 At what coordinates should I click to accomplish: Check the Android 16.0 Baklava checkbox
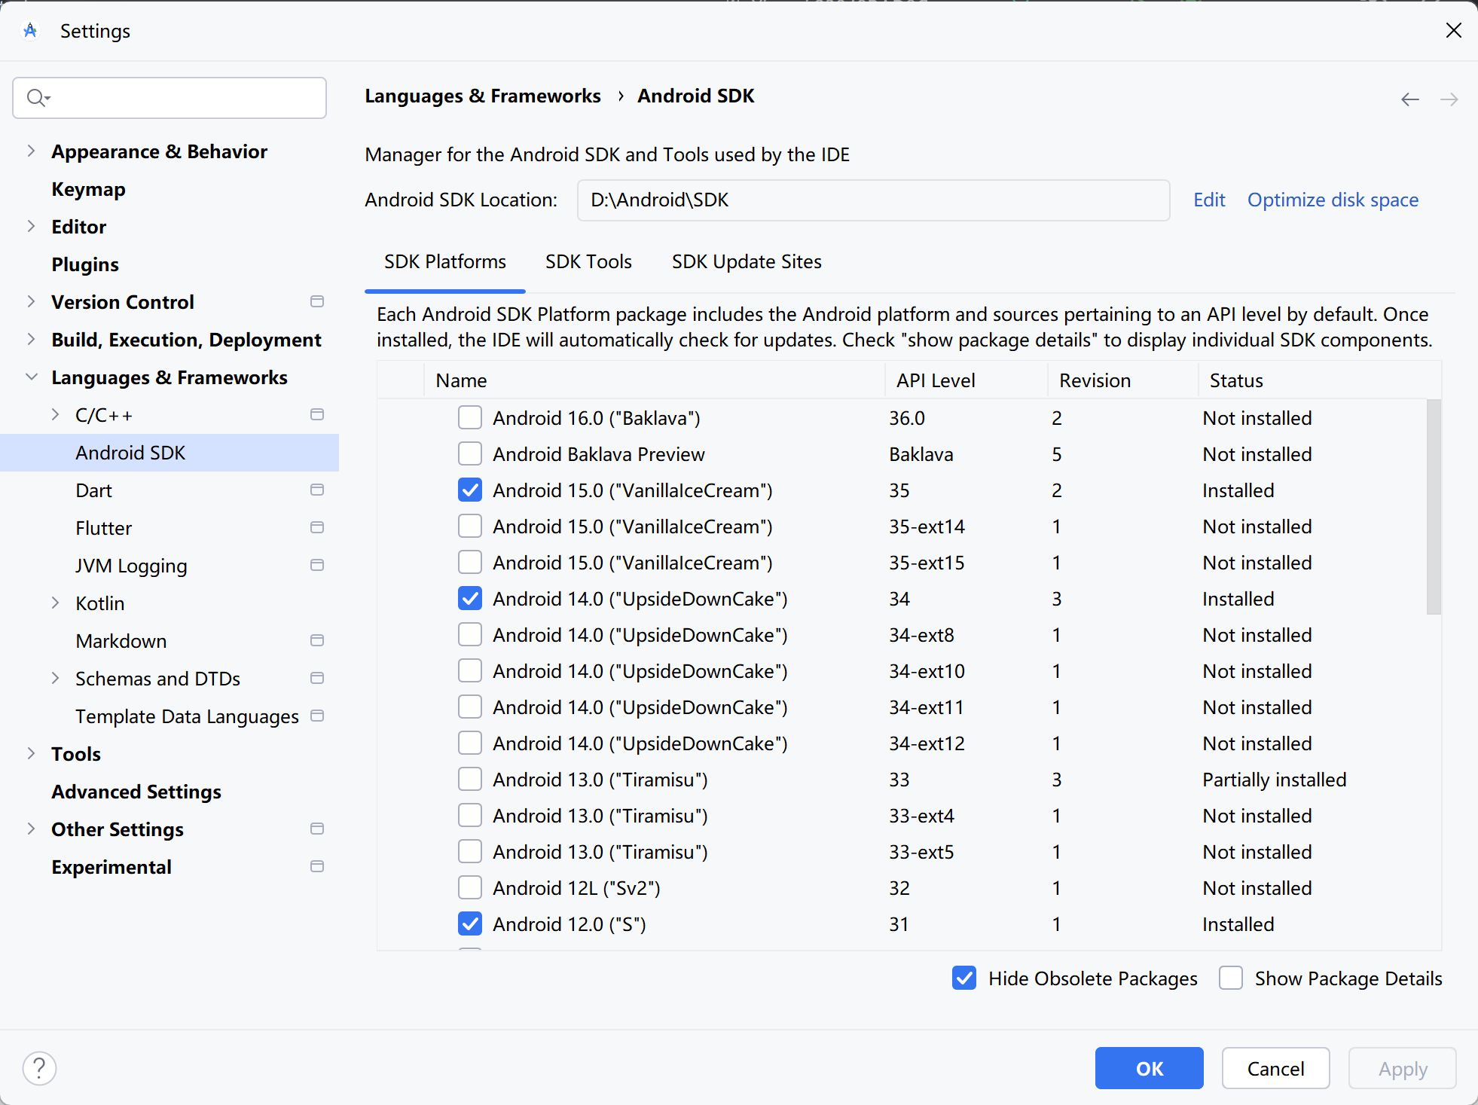(x=470, y=418)
